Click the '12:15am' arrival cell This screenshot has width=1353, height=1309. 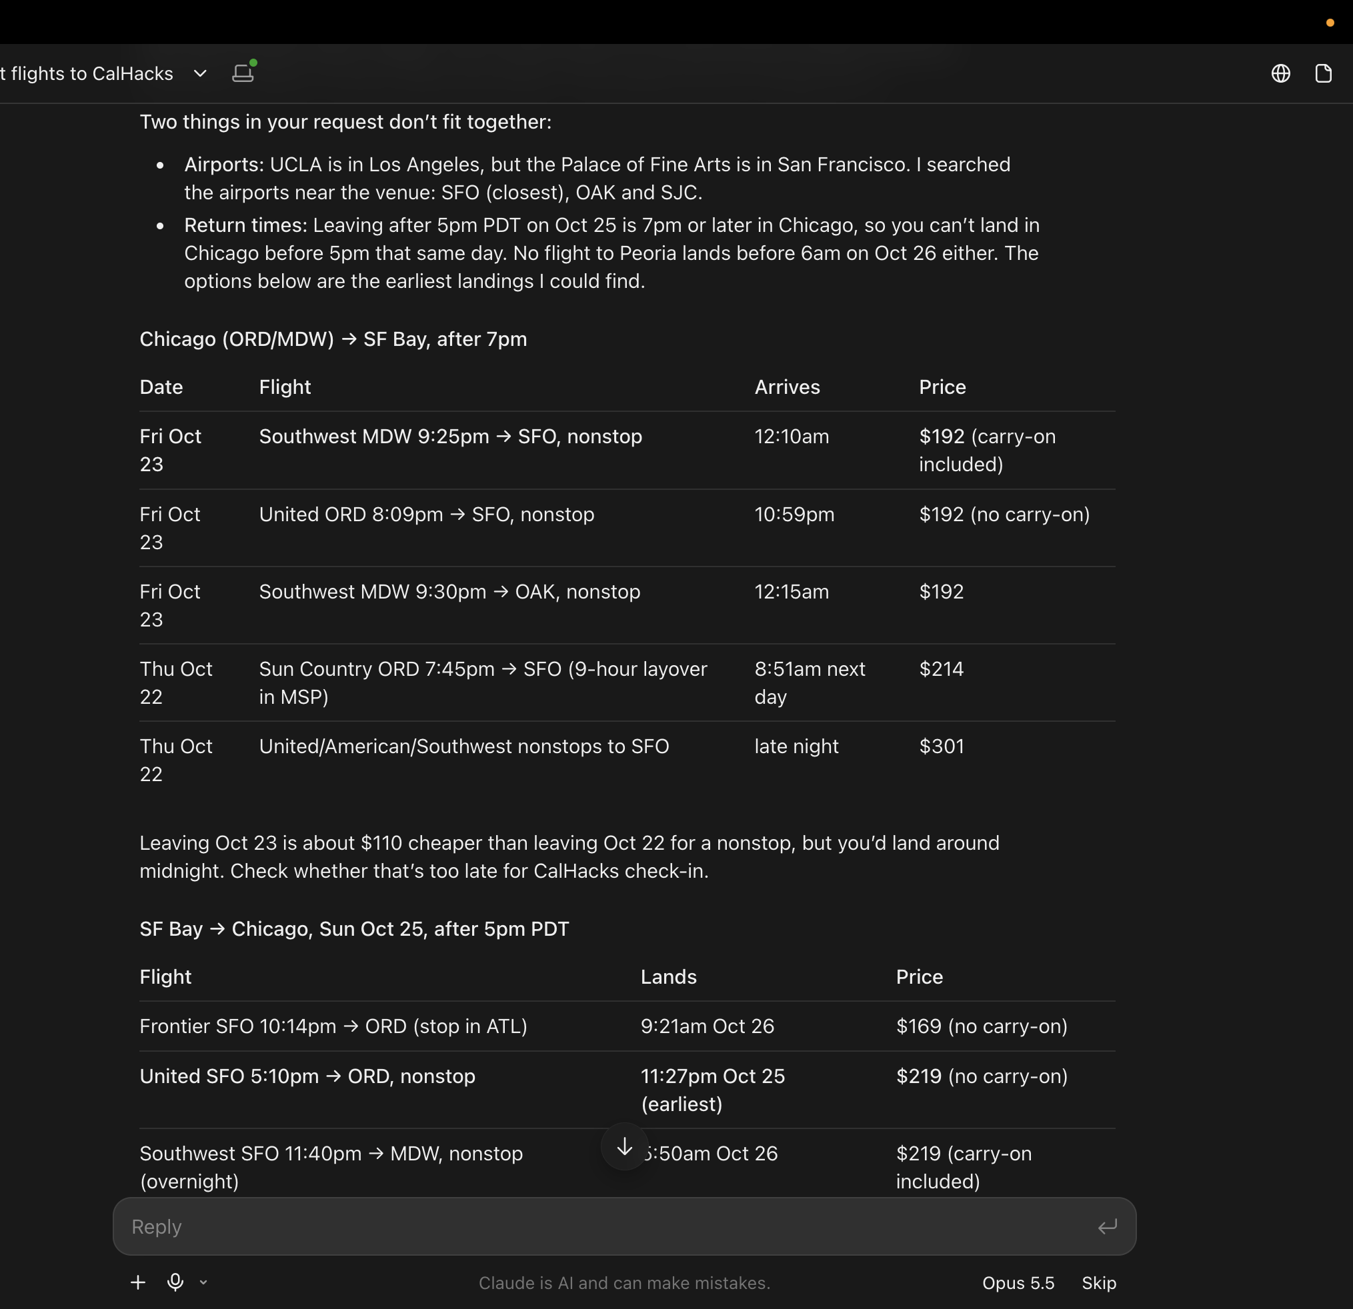pyautogui.click(x=791, y=591)
